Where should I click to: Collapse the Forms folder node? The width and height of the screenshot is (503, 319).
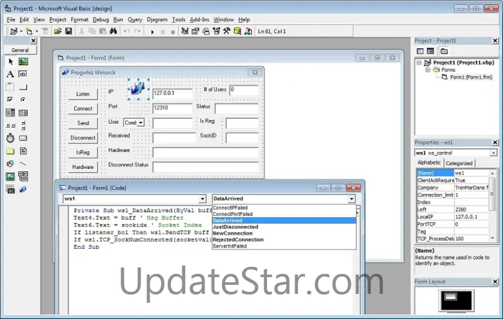(428, 70)
